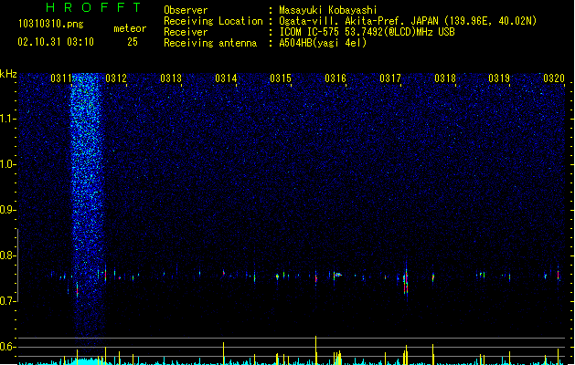Click the 0317 time marker
The image size is (575, 365).
click(x=390, y=78)
